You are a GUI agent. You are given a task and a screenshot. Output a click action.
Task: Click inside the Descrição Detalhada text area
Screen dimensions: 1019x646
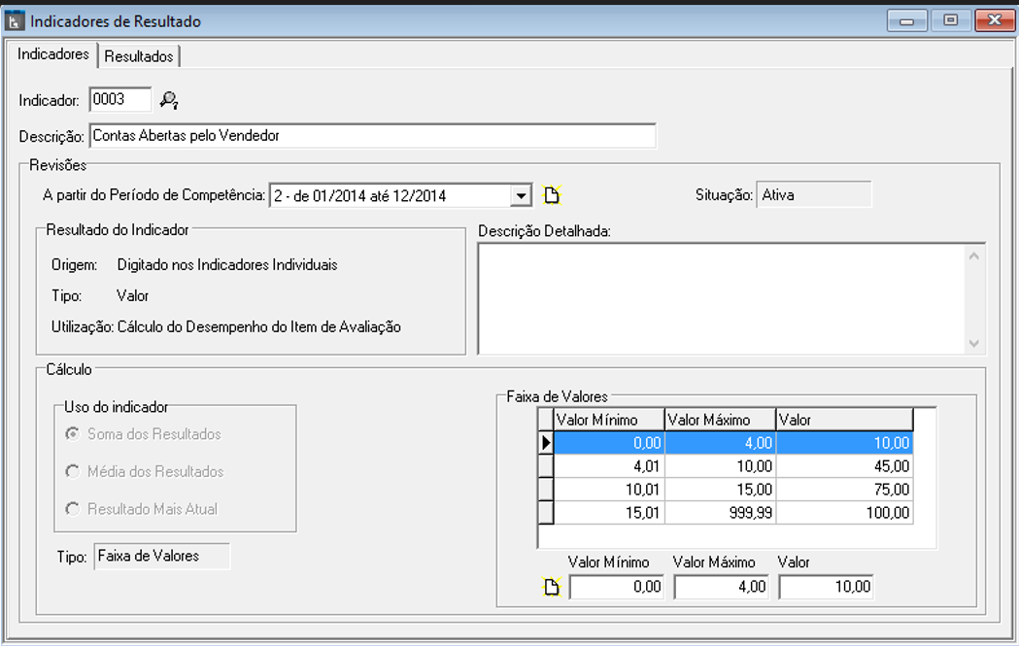coord(721,298)
